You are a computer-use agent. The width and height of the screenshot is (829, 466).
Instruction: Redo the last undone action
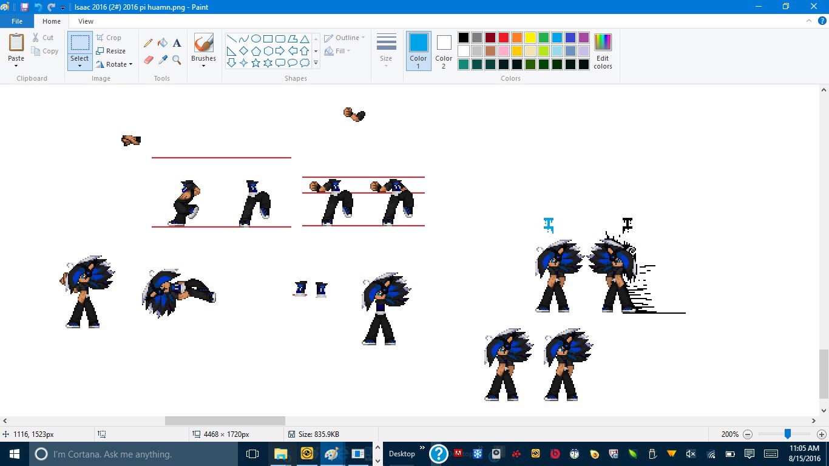52,7
